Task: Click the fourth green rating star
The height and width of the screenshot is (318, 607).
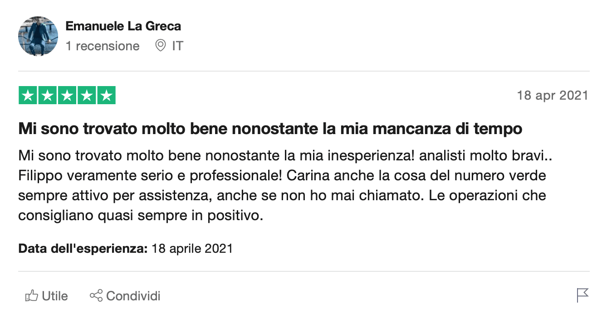Action: [x=87, y=95]
